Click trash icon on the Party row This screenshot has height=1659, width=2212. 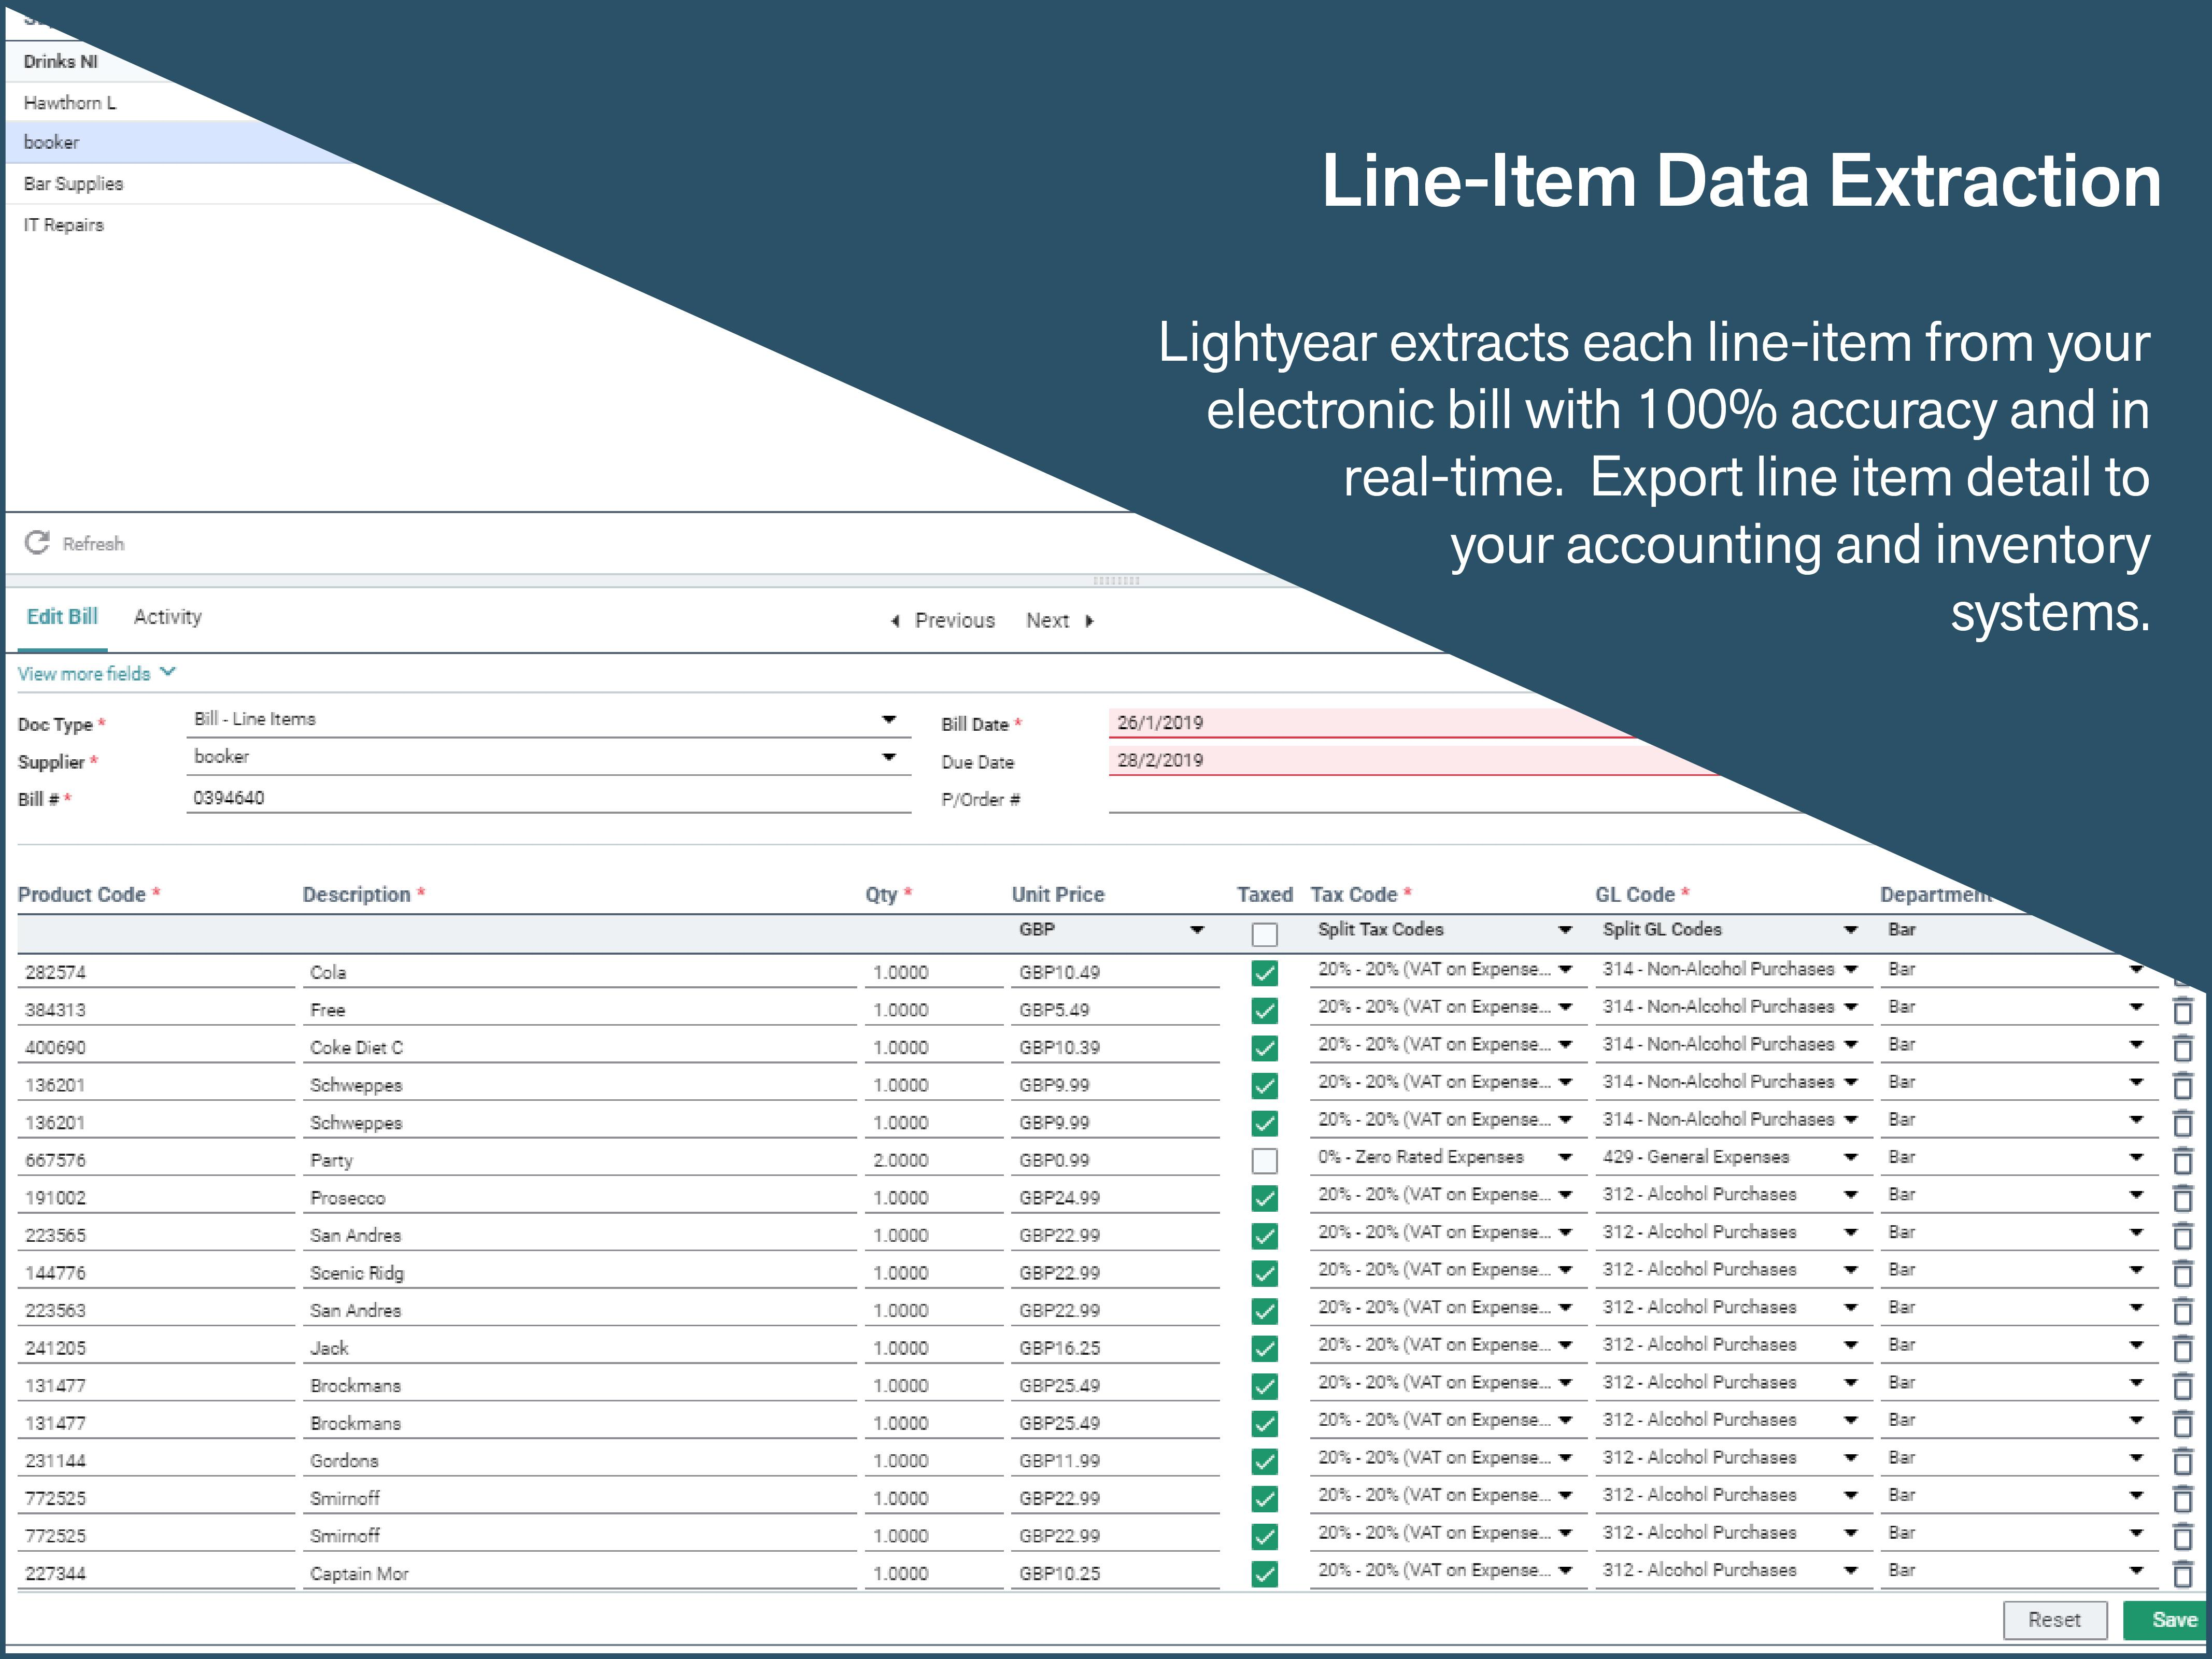[x=2183, y=1160]
